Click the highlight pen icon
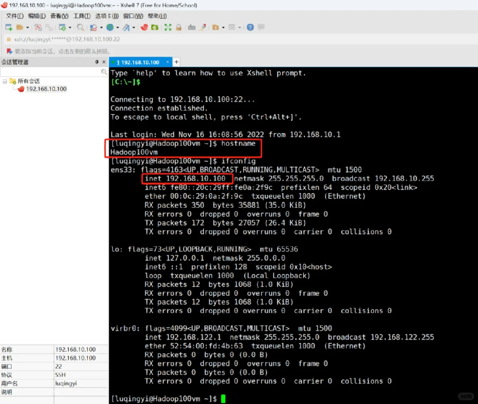This screenshot has height=404, width=478. 203,27
